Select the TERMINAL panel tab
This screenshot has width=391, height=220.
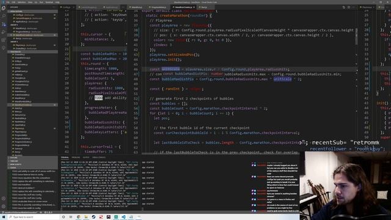pos(65,158)
